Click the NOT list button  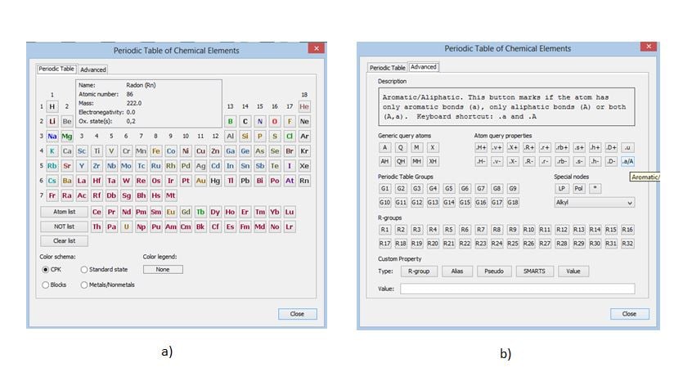point(64,226)
